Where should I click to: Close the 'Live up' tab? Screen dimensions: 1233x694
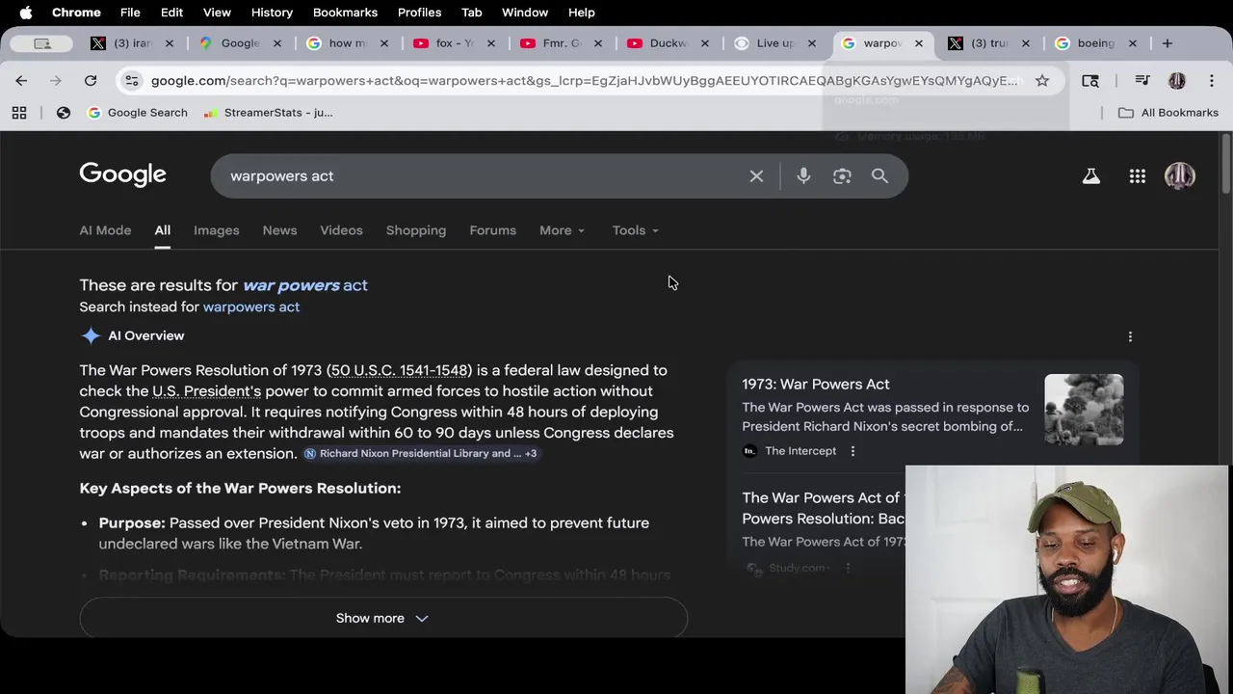coord(811,43)
